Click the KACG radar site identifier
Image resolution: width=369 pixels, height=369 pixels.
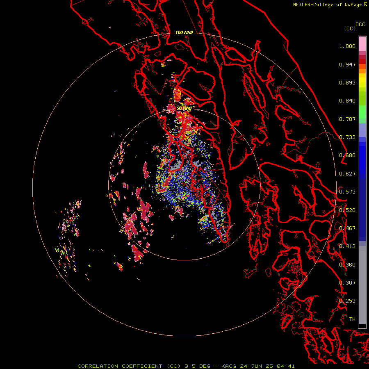pyautogui.click(x=229, y=366)
